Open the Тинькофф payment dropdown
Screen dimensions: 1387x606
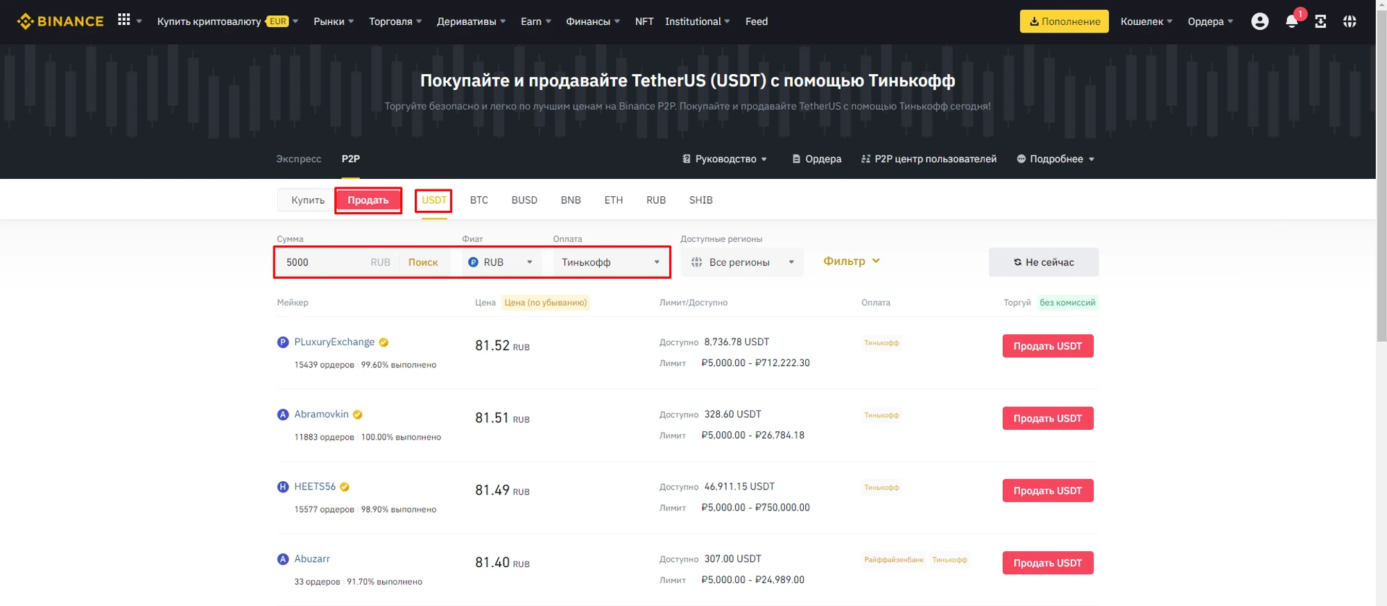coord(610,262)
